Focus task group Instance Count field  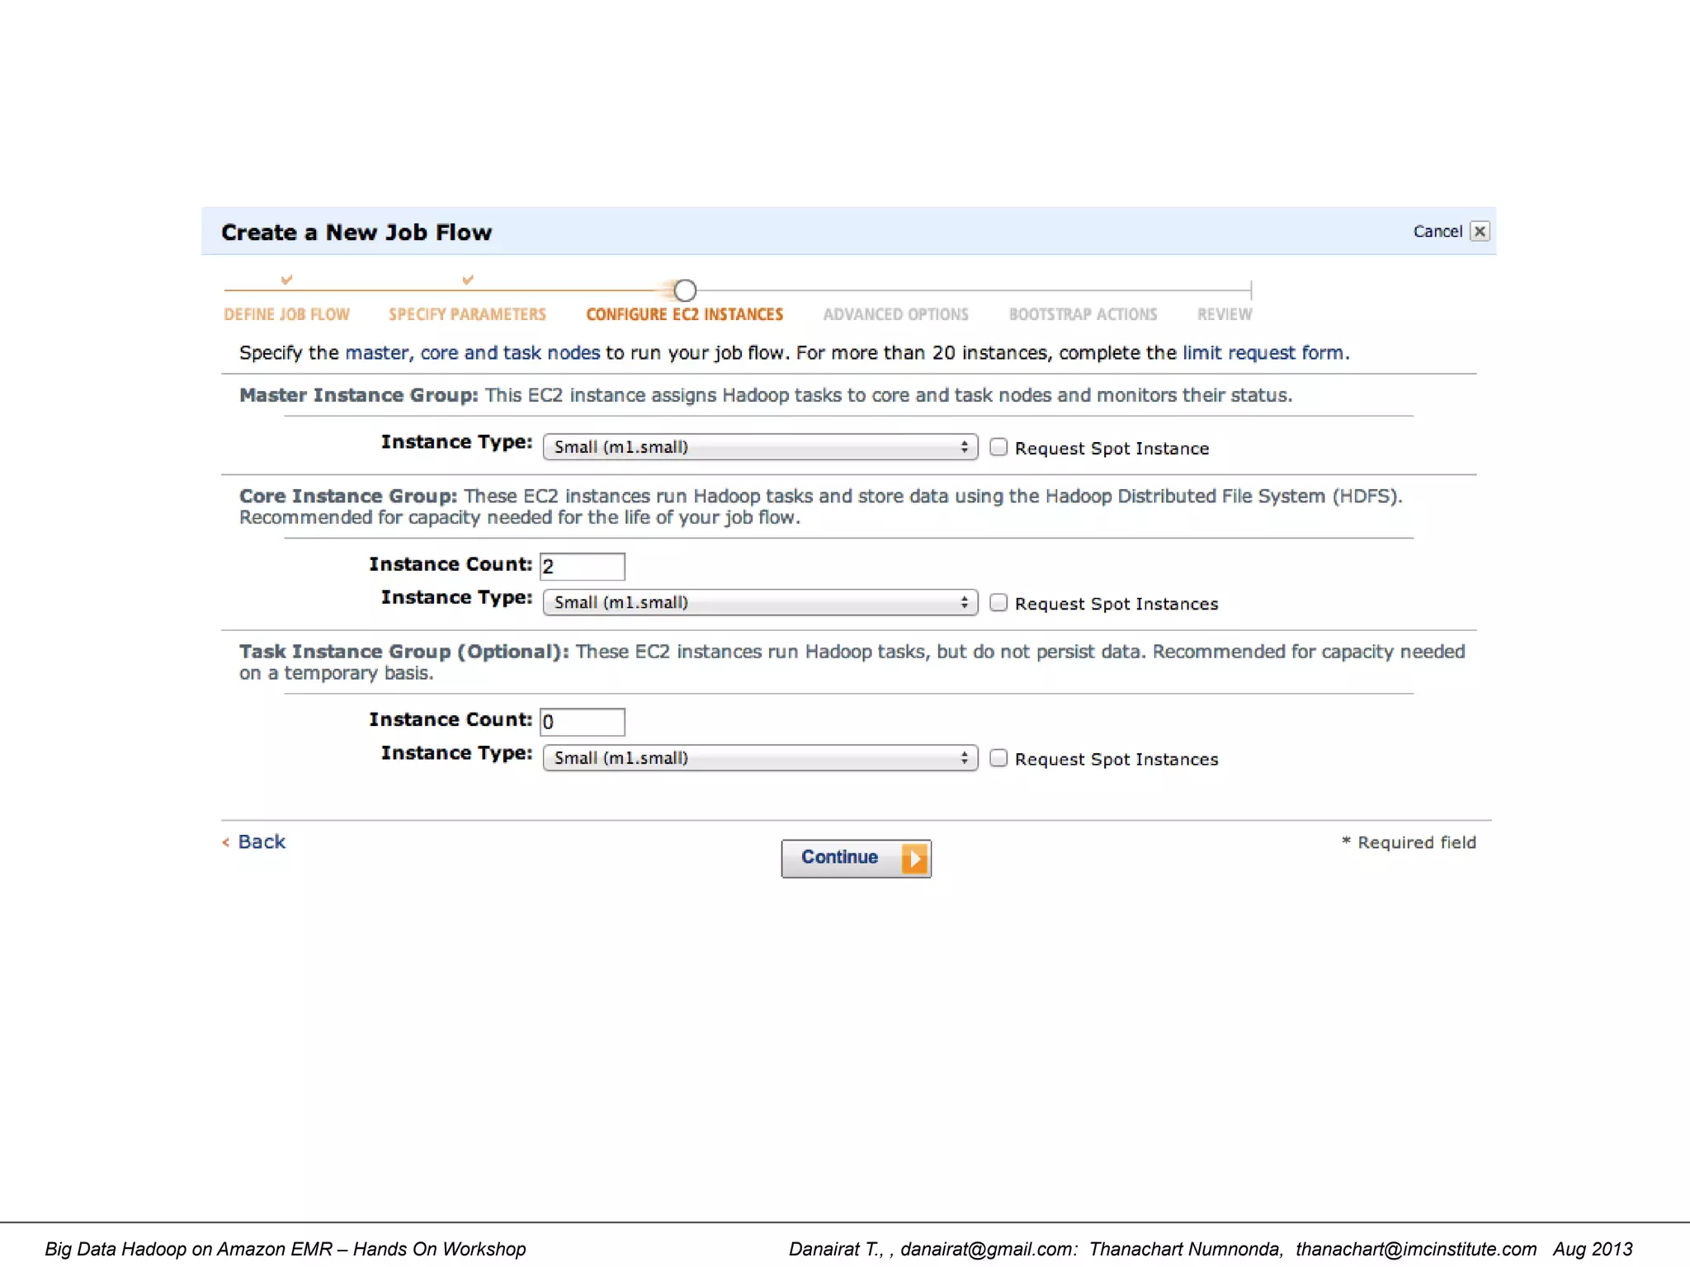click(582, 722)
